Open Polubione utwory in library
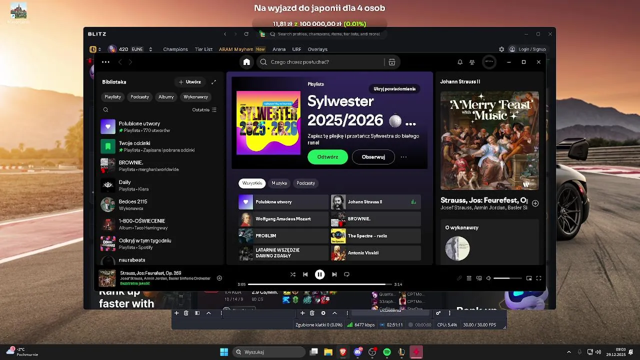 [x=159, y=126]
